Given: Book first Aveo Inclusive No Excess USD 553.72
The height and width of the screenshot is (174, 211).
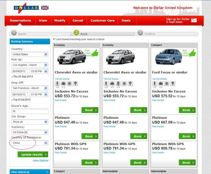Looking at the screenshot, I should (90, 110).
